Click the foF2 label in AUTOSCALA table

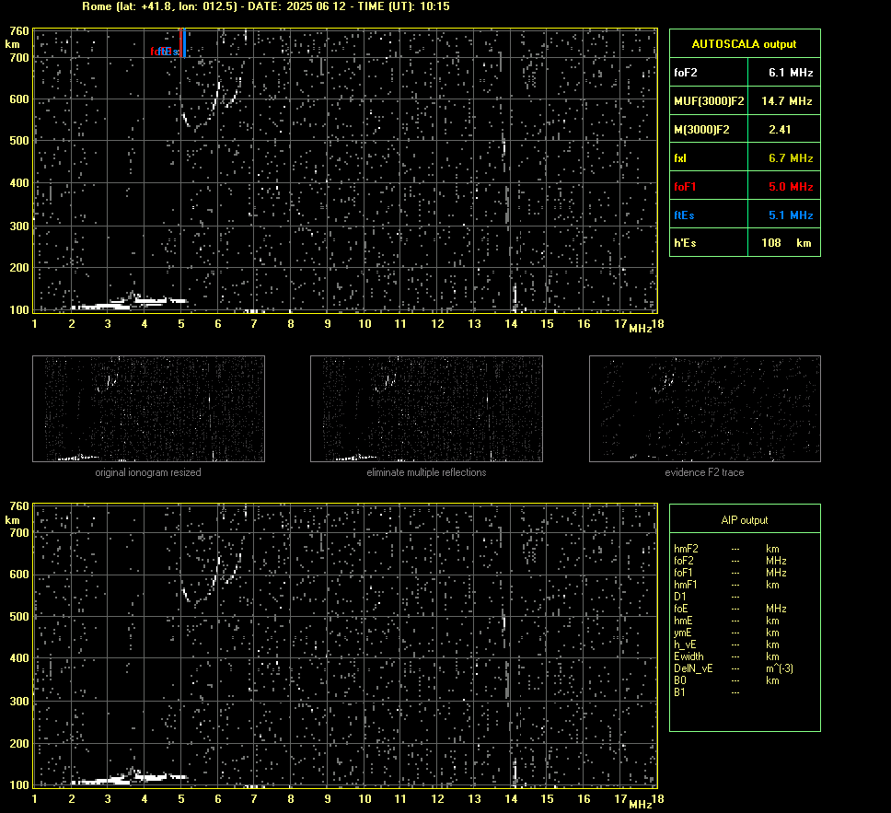686,72
